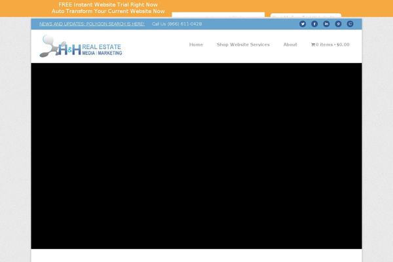Viewport: 393px width, 262px height.
Task: Open News and Updates Polygon Search link
Action: click(92, 24)
